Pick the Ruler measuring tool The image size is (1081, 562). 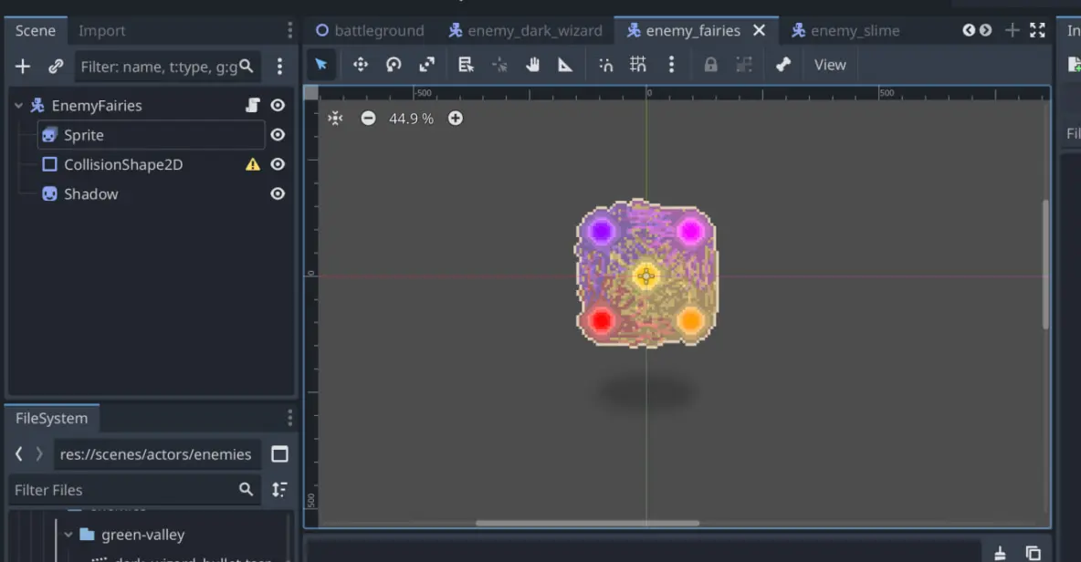(565, 65)
